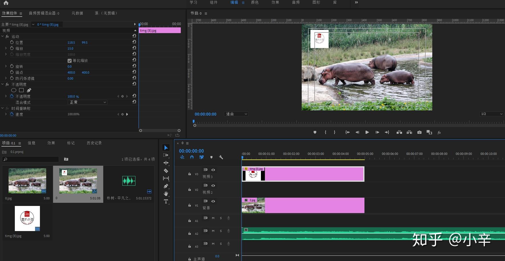Step back one frame

(357, 132)
